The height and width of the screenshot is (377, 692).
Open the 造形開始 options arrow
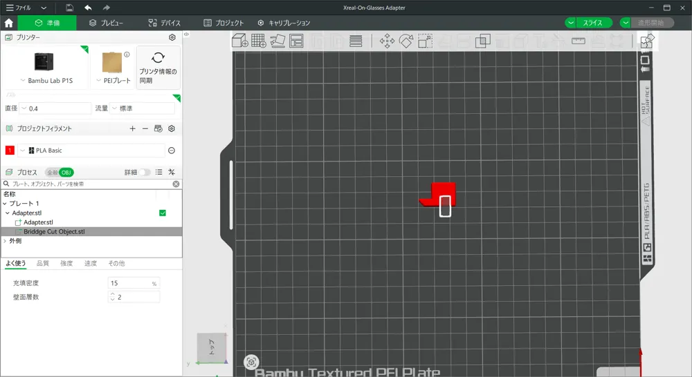[626, 23]
